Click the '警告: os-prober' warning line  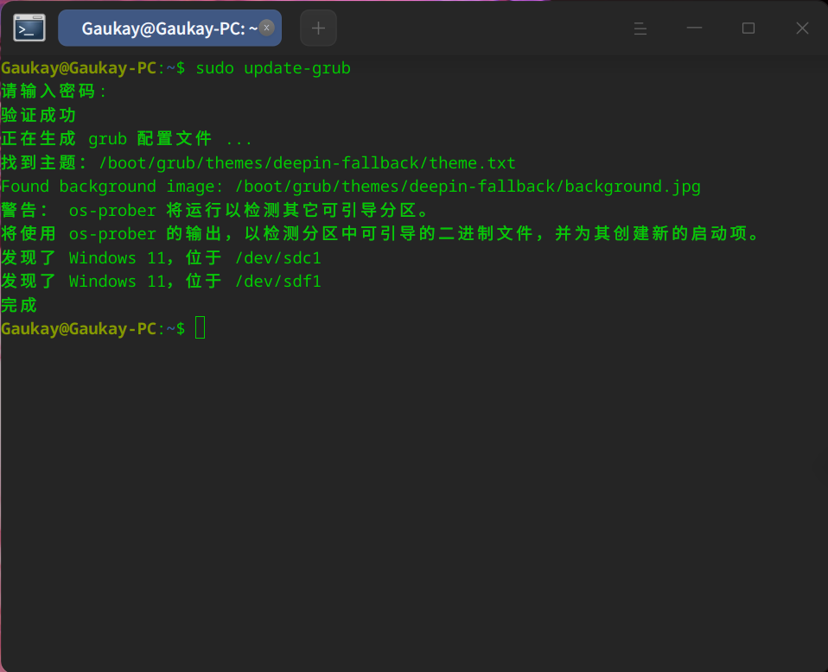click(x=215, y=210)
